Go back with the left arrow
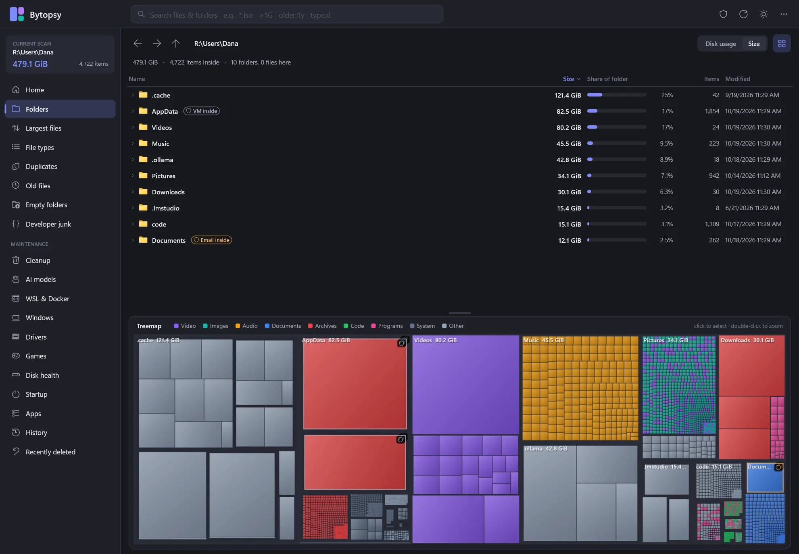This screenshot has width=799, height=554. pos(138,43)
